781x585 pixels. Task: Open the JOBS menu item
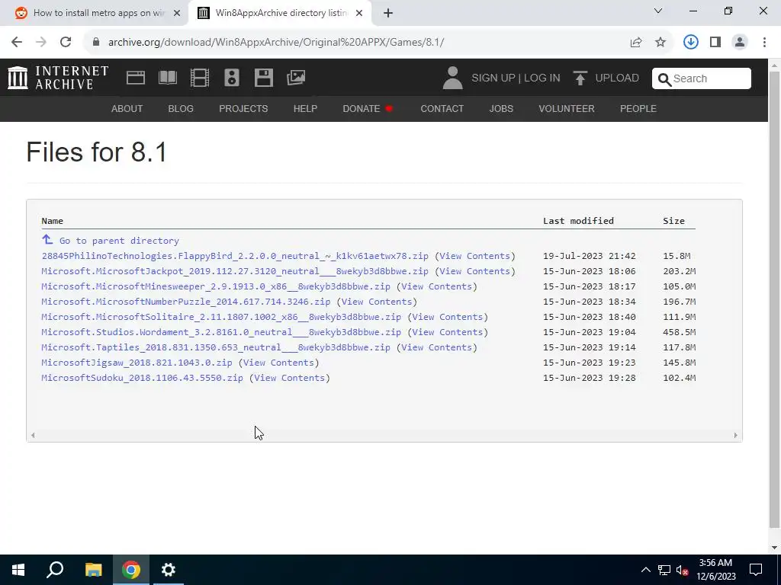tap(501, 108)
